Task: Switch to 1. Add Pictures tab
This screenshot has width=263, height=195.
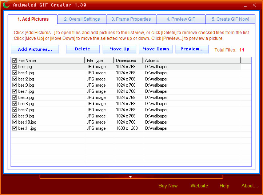Action: 33,19
